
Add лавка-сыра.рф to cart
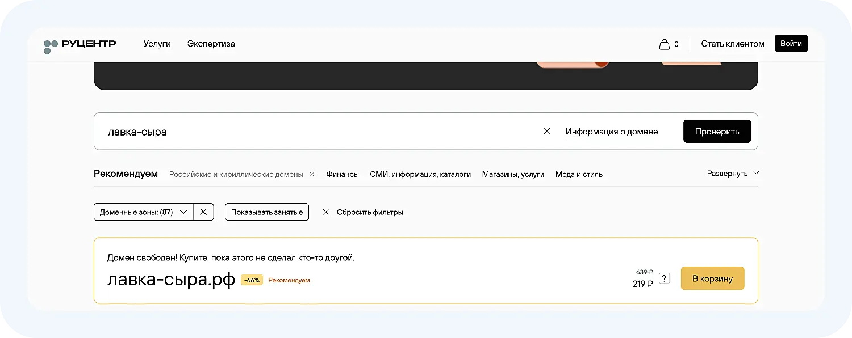[712, 278]
